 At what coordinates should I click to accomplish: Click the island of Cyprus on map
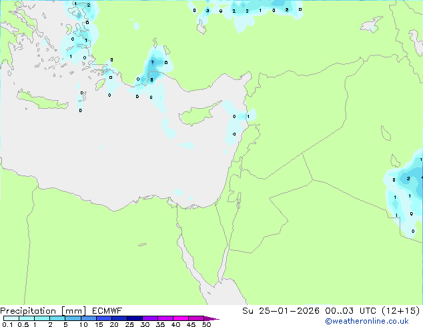[198, 115]
